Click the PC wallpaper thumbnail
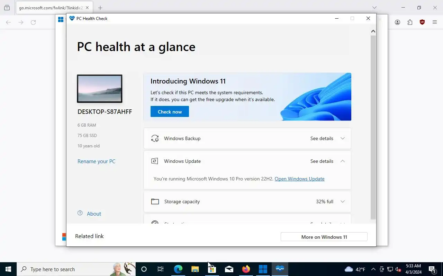The width and height of the screenshot is (443, 276). (99, 89)
